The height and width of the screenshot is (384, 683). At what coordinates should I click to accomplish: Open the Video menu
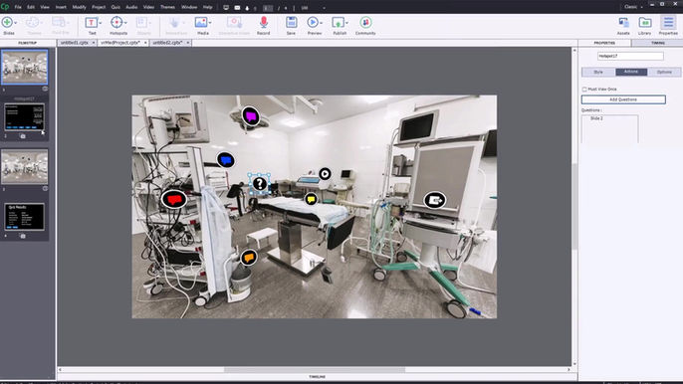click(148, 7)
